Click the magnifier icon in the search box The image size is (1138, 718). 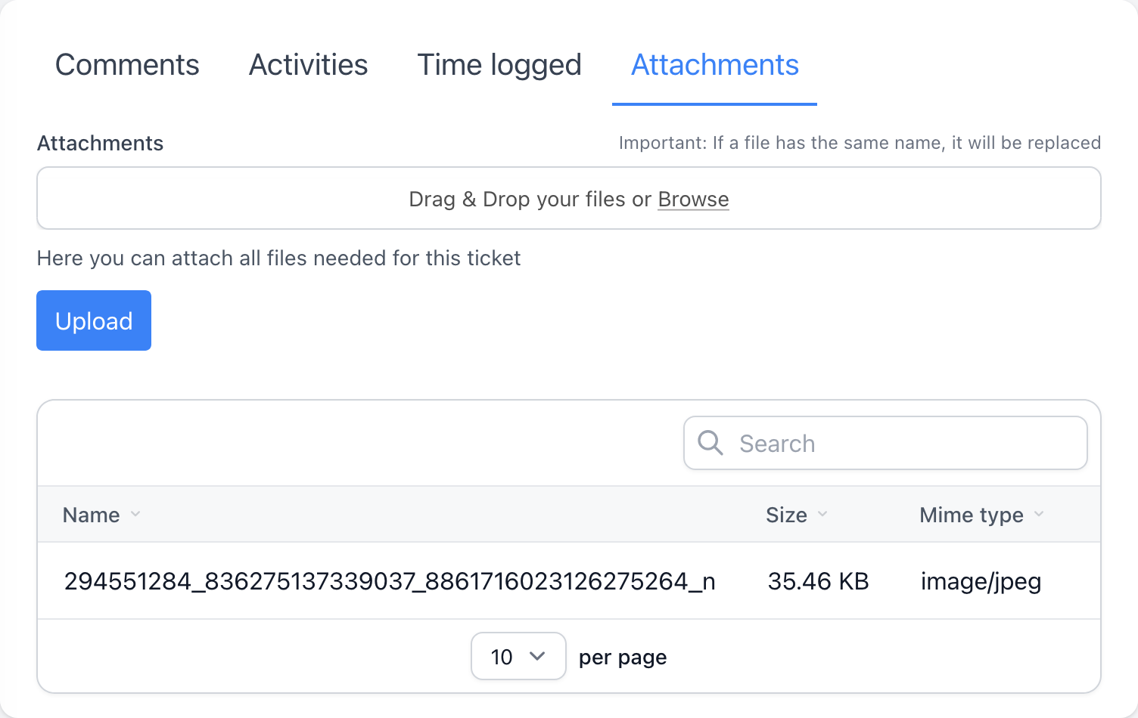tap(710, 443)
